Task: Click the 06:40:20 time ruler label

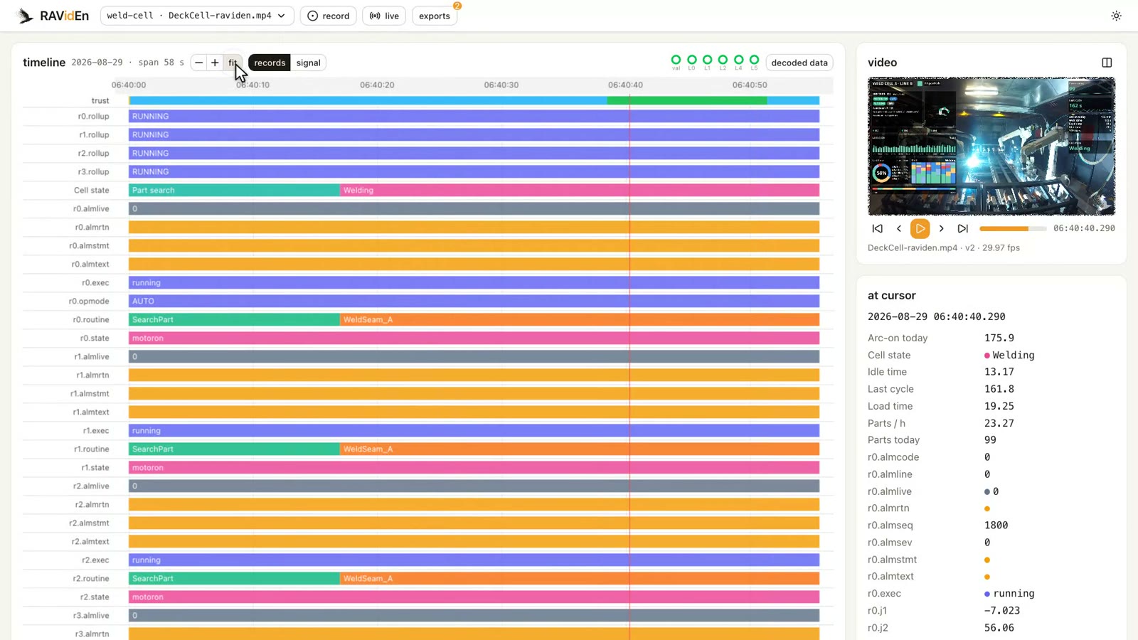Action: click(377, 85)
